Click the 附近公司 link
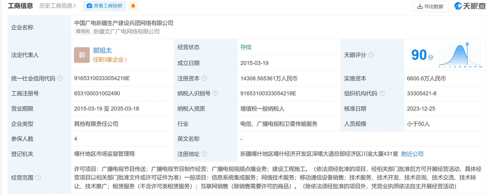This screenshot has height=195, width=491. 412,154
